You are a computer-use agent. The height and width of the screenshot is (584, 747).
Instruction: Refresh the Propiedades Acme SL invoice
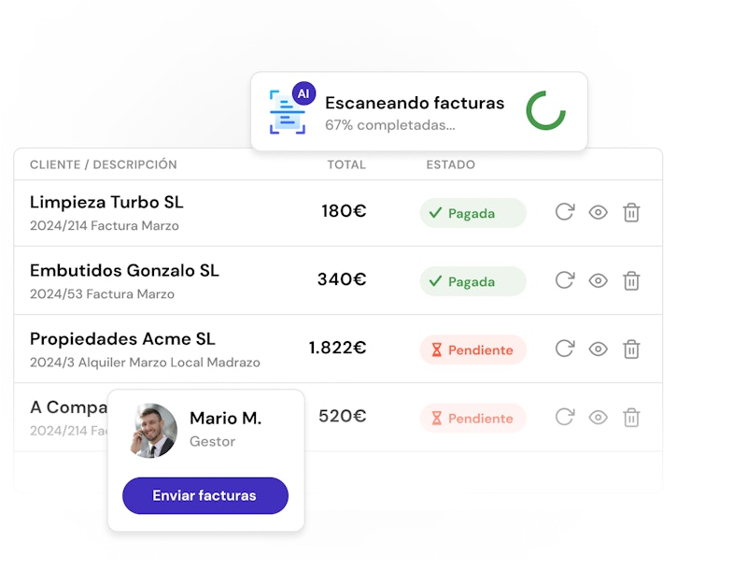(564, 349)
